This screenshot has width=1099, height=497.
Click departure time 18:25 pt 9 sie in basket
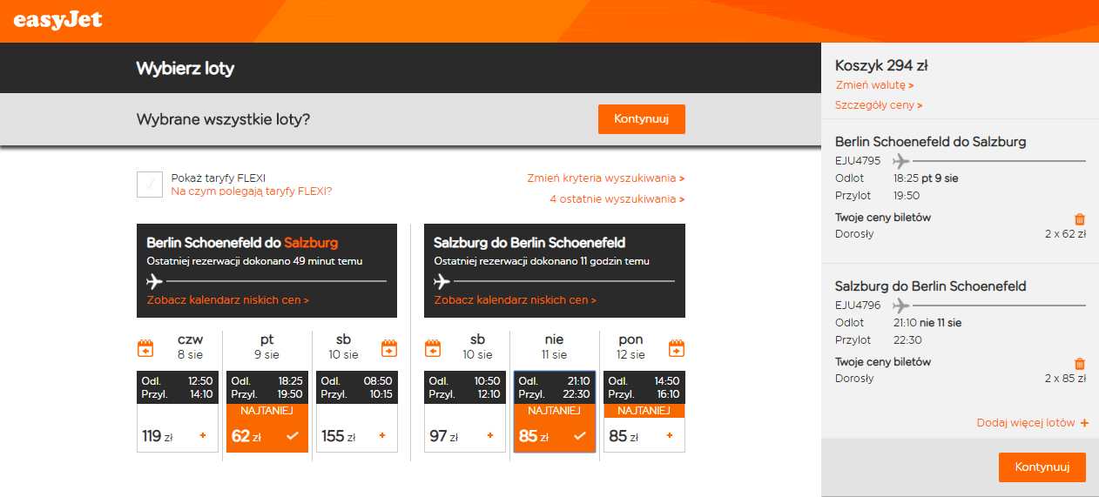[927, 178]
